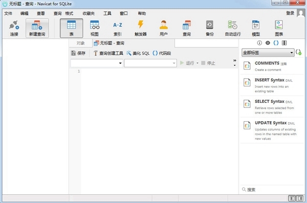The width and height of the screenshot is (307, 203).
Task: Open the Chart (图表) toolbar icon
Action: tap(279, 28)
